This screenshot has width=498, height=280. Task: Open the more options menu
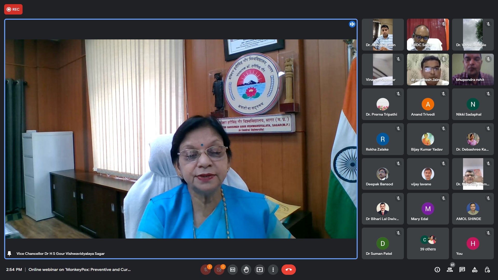point(273,270)
